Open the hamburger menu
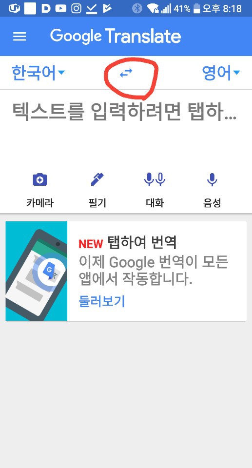This screenshot has height=468, width=252. pyautogui.click(x=19, y=37)
